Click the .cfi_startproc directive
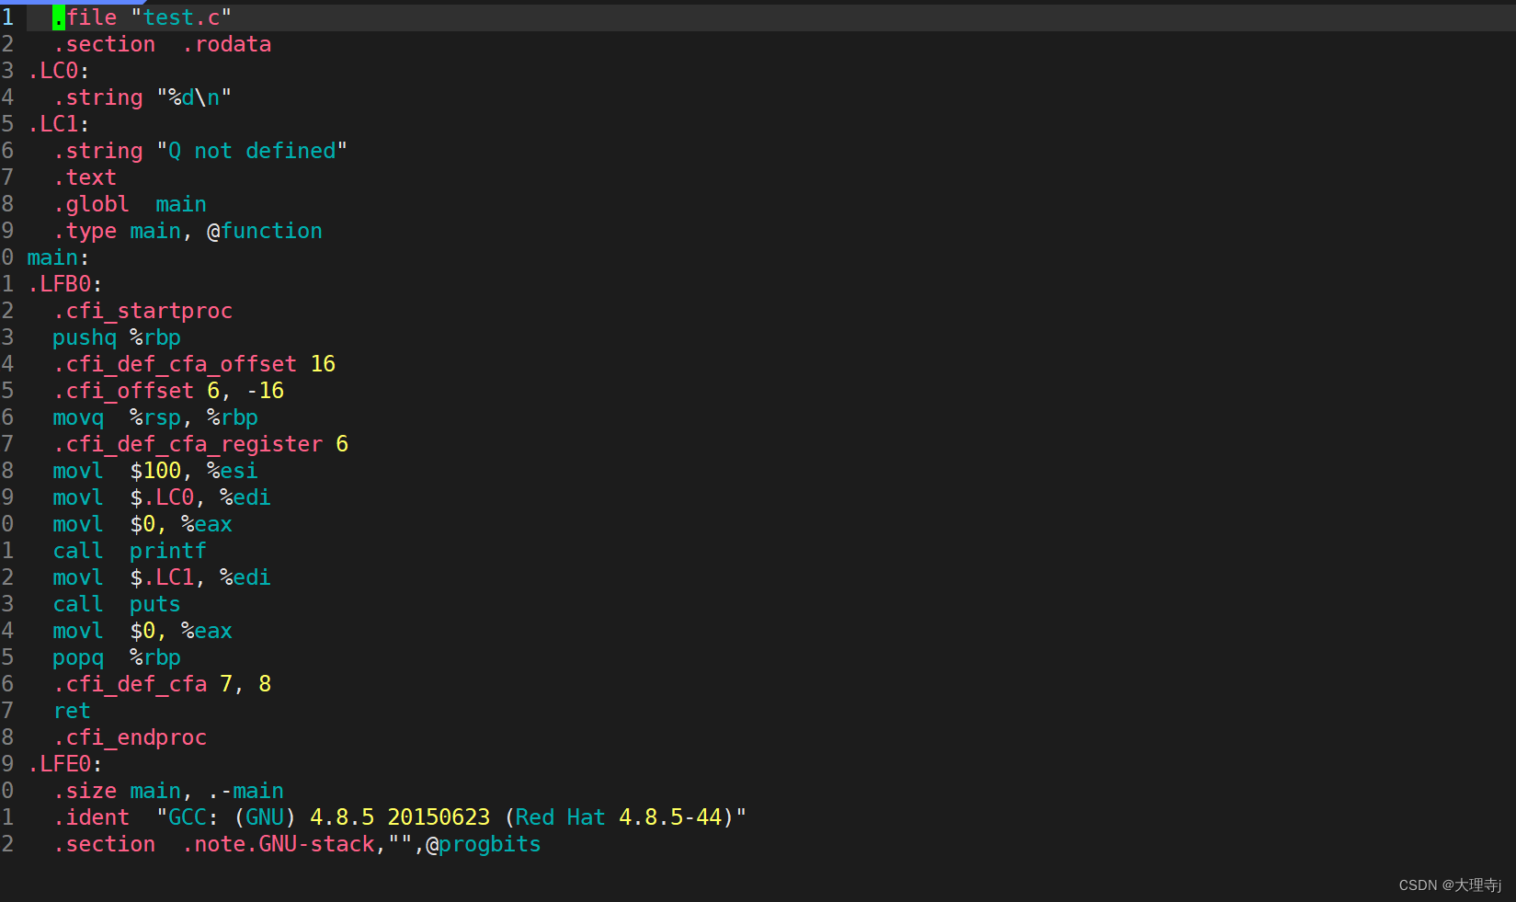This screenshot has height=902, width=1516. click(x=142, y=311)
